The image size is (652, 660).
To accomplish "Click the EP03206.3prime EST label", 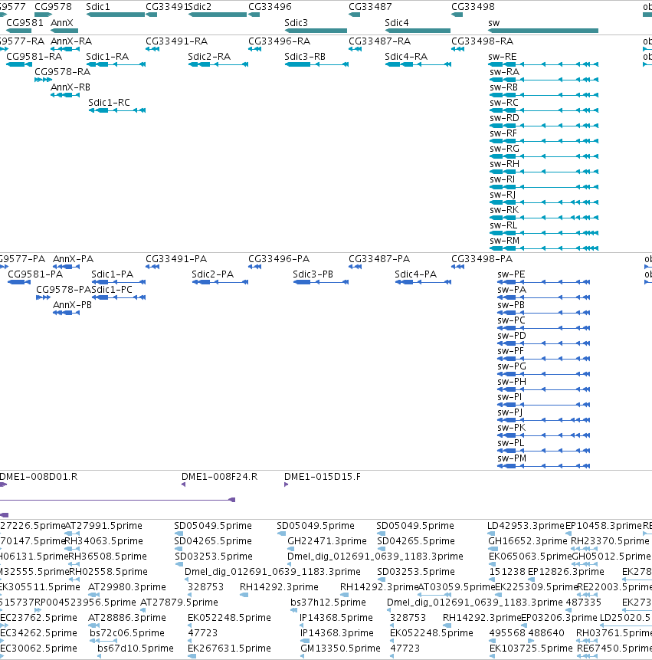I will [559, 618].
